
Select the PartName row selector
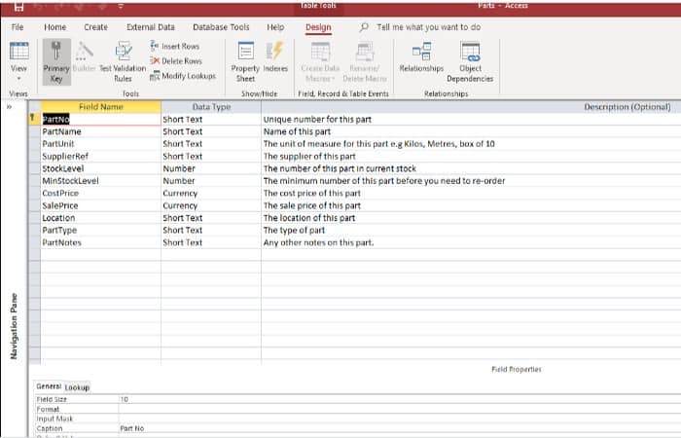[34, 131]
